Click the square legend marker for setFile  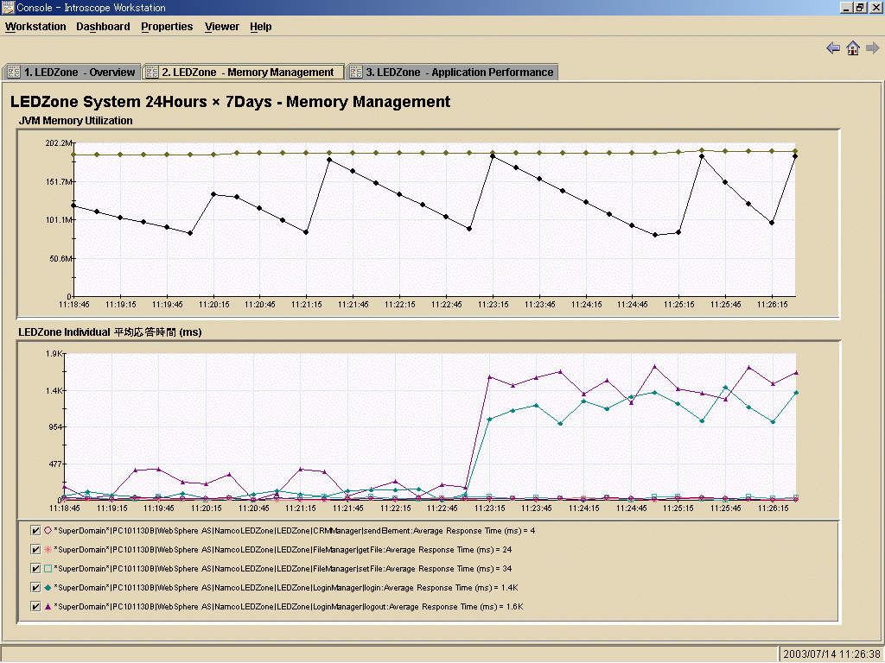click(x=48, y=568)
